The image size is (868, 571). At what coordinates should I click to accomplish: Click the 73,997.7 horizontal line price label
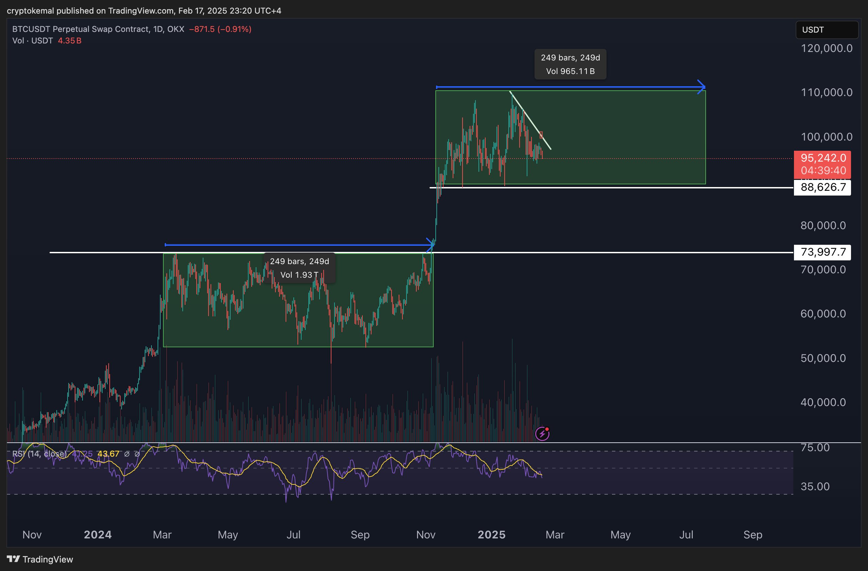(x=822, y=252)
